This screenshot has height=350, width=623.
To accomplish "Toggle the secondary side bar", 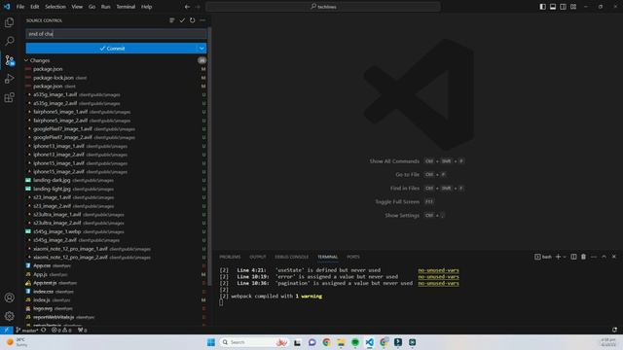I will coord(563,7).
